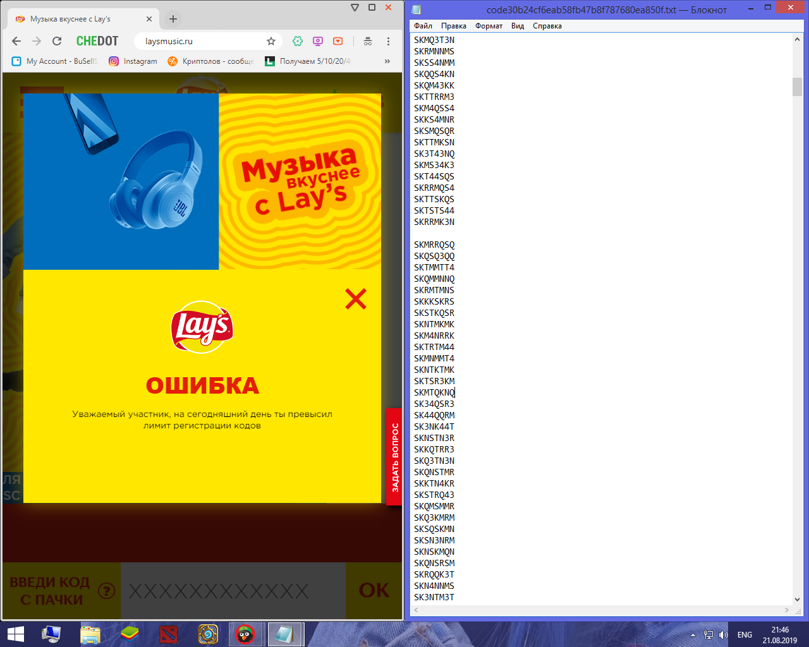Image resolution: width=809 pixels, height=647 pixels.
Task: Show hidden bookmarks with the chevron
Action: click(x=387, y=61)
